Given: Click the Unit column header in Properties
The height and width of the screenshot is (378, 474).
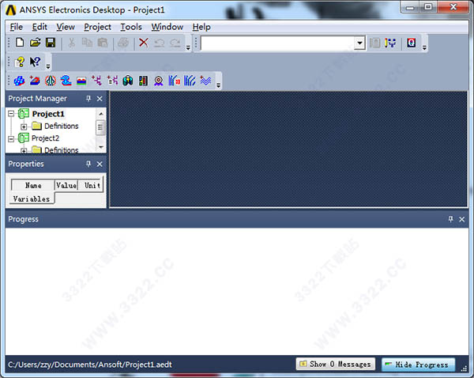Looking at the screenshot, I should pyautogui.click(x=91, y=185).
